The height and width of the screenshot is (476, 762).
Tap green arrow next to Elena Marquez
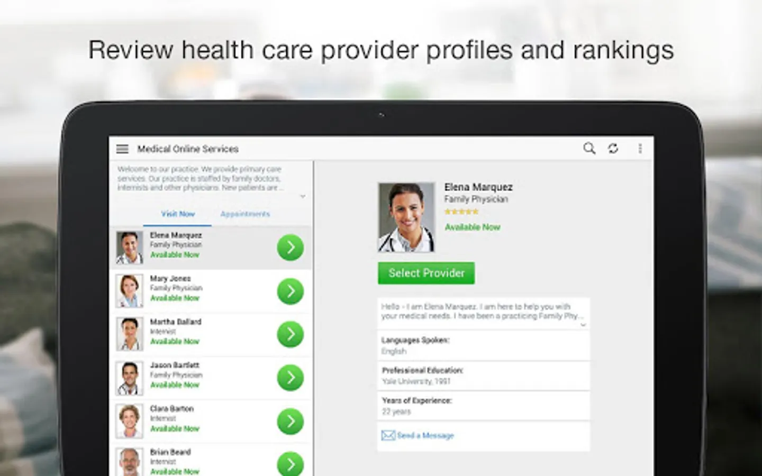(290, 248)
